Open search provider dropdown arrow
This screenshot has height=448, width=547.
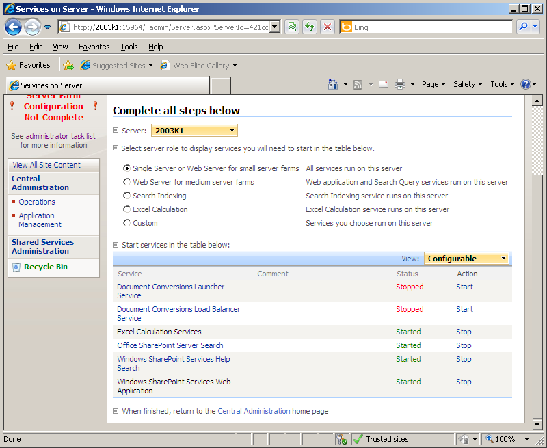(535, 27)
